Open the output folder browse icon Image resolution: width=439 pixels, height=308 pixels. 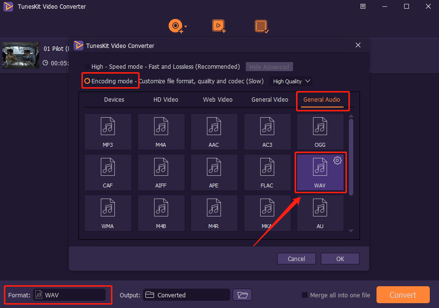(242, 295)
